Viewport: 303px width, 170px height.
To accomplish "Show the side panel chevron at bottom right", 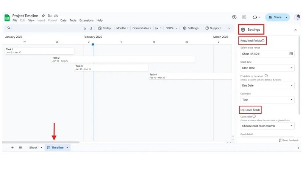I will point(298,148).
